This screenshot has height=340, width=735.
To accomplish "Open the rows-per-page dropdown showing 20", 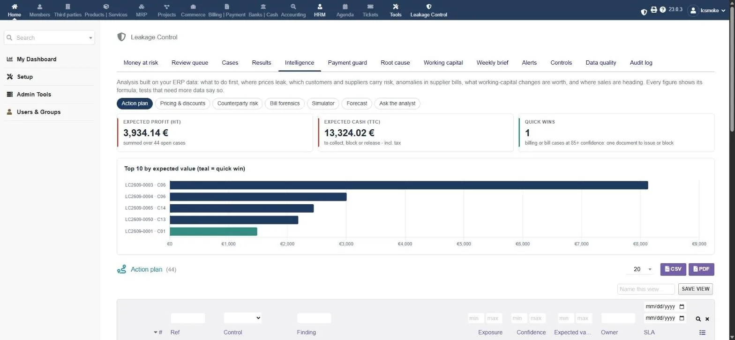I will point(640,269).
